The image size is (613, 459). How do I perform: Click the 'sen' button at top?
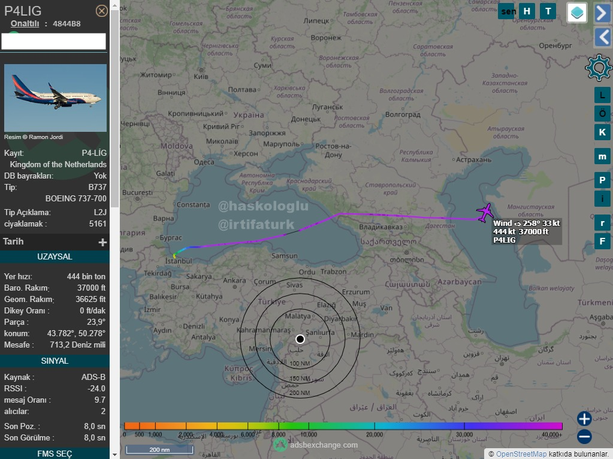(x=508, y=11)
